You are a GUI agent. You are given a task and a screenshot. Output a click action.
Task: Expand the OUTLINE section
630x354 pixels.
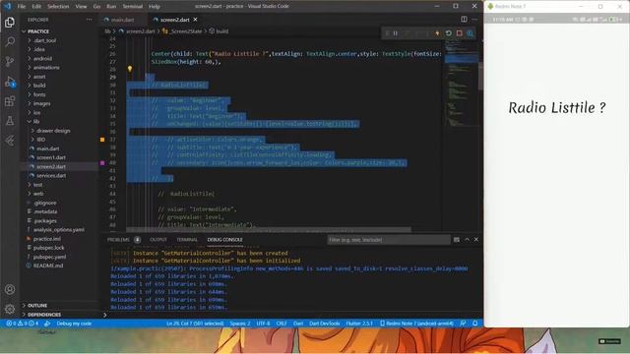tap(37, 306)
